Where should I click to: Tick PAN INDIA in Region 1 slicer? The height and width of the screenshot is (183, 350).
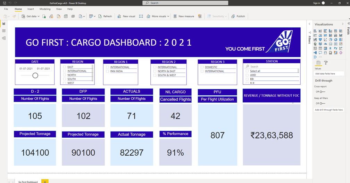tap(108, 71)
